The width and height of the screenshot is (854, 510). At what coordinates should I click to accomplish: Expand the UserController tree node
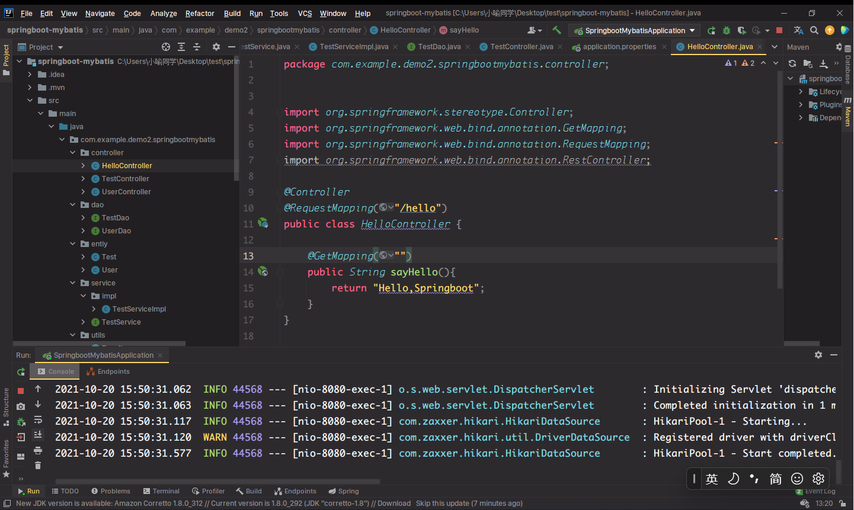pyautogui.click(x=83, y=192)
